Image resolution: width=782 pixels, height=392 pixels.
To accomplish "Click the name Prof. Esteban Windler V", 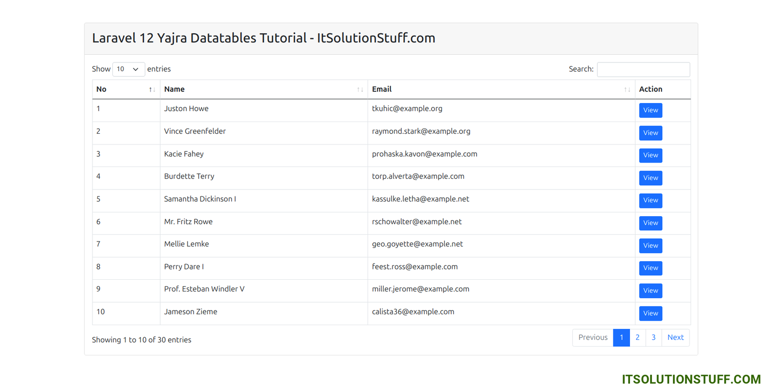I will 204,289.
